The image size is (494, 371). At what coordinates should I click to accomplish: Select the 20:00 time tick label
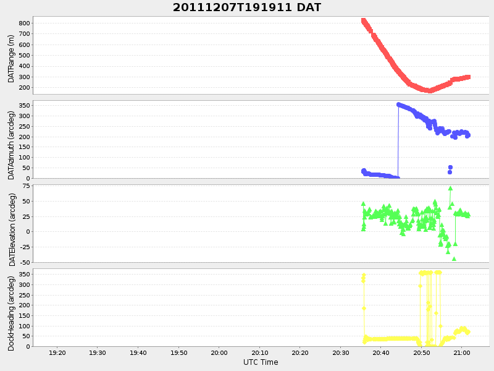click(219, 352)
